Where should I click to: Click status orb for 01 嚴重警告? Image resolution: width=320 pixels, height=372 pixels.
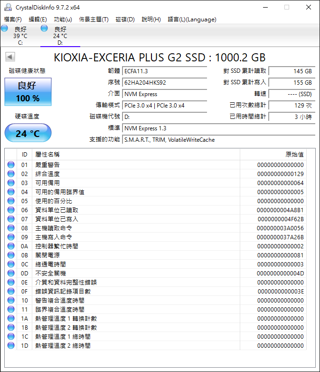11,165
